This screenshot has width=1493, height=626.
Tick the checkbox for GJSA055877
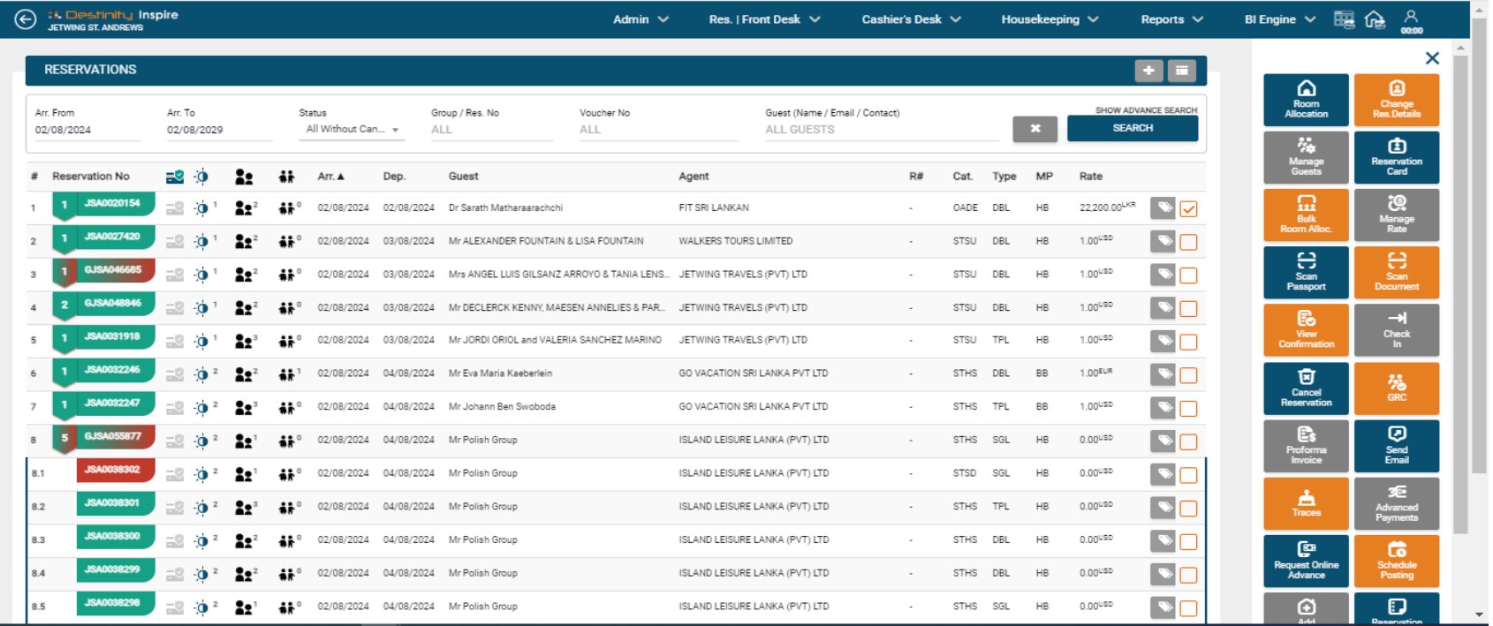click(x=1188, y=441)
